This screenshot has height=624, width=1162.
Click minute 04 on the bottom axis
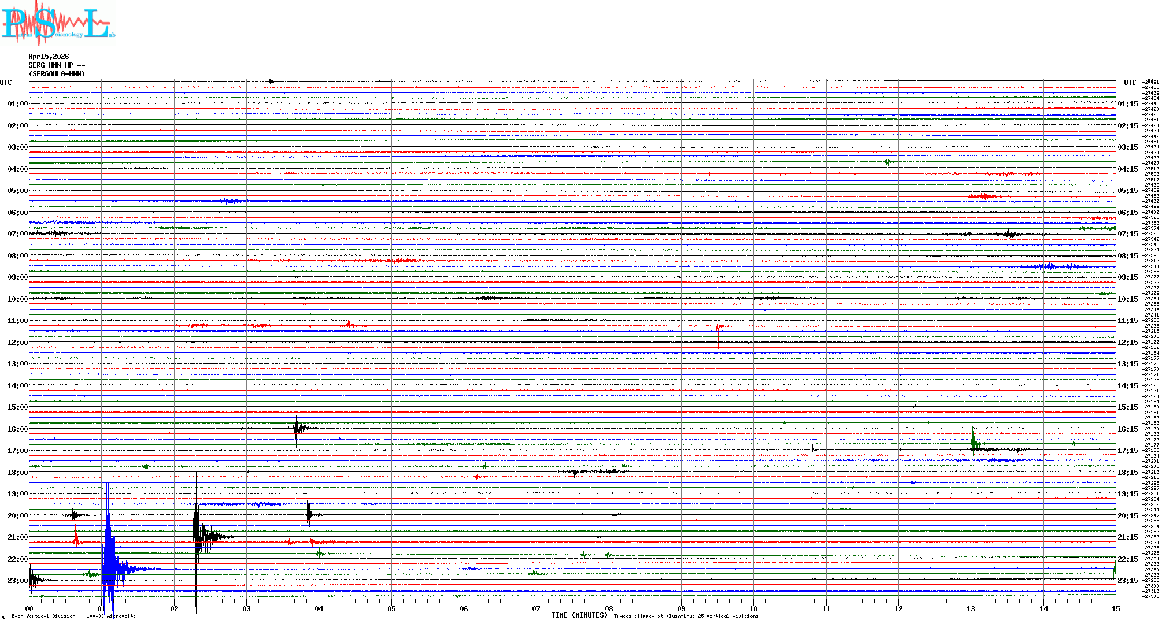point(319,608)
